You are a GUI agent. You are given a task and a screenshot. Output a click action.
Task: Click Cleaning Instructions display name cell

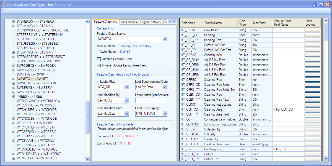click(220, 104)
